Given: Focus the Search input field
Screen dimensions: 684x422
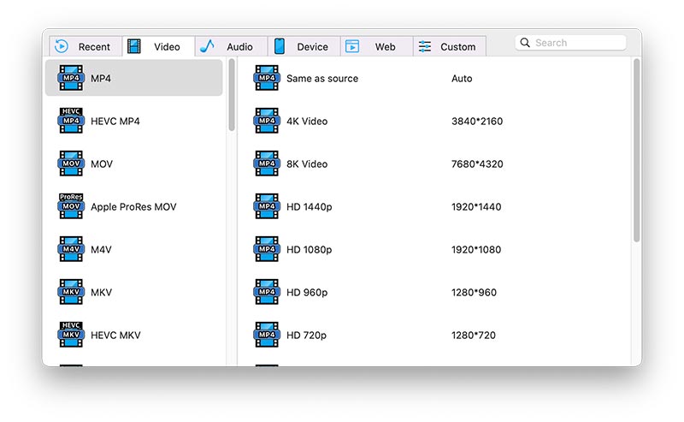Looking at the screenshot, I should [x=570, y=43].
